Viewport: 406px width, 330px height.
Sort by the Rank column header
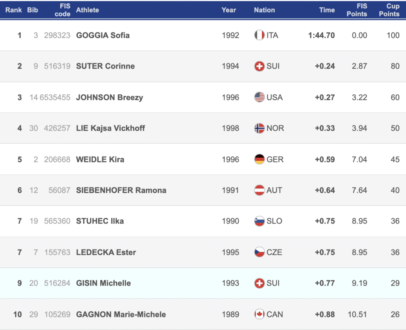[x=13, y=10]
